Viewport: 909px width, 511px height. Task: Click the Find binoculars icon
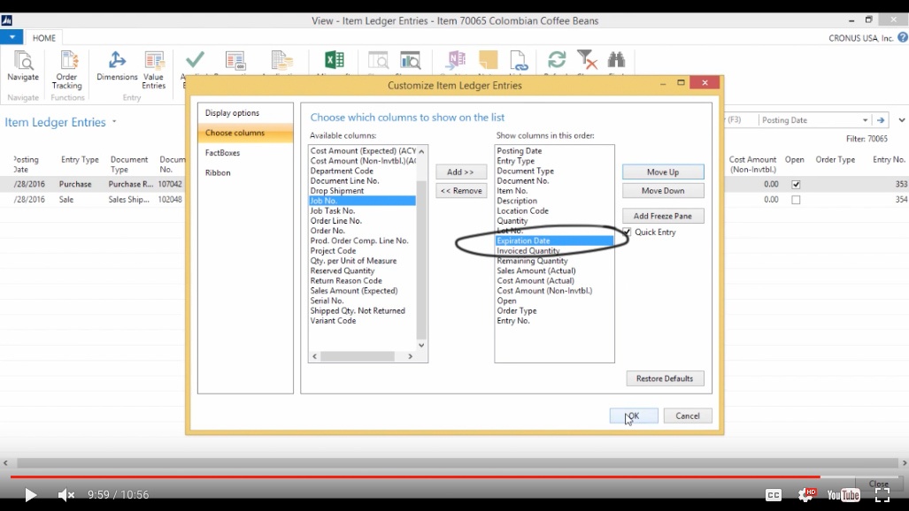(617, 61)
